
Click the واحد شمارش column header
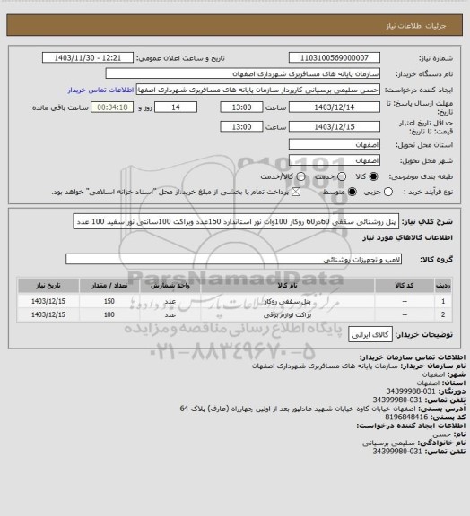coord(170,286)
